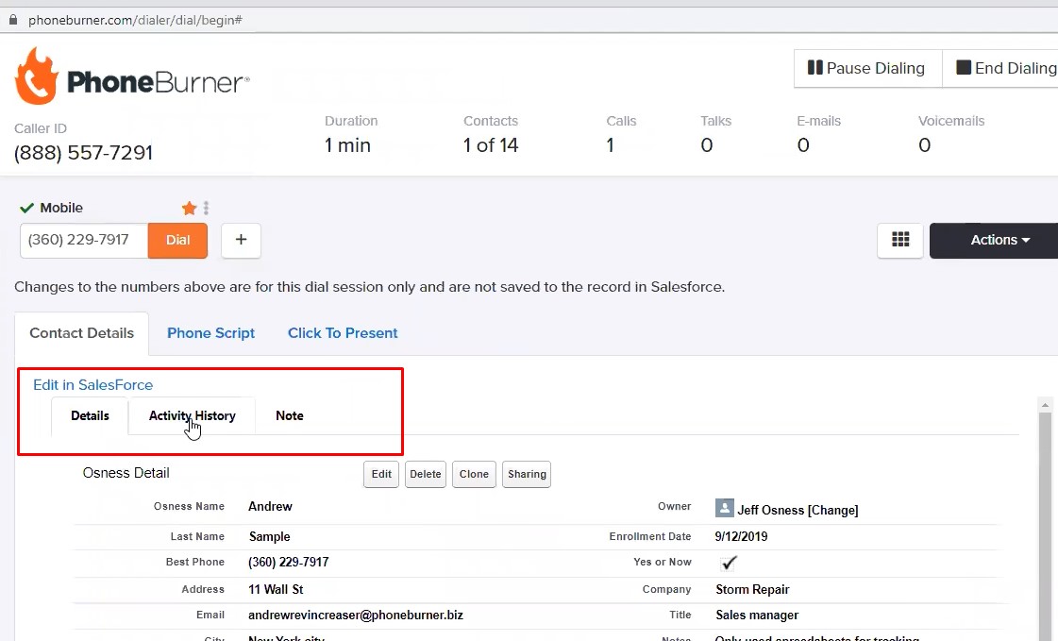The height and width of the screenshot is (641, 1058).
Task: Click the Last Name value Sample
Action: click(x=269, y=536)
